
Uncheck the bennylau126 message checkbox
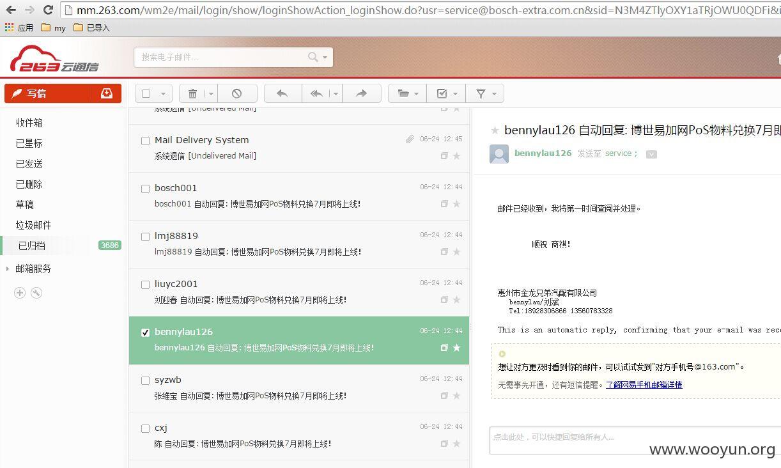pos(145,332)
